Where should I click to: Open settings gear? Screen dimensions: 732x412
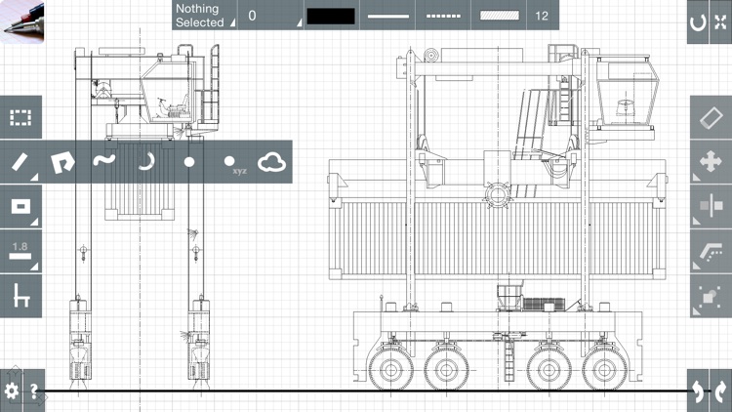pyautogui.click(x=11, y=391)
